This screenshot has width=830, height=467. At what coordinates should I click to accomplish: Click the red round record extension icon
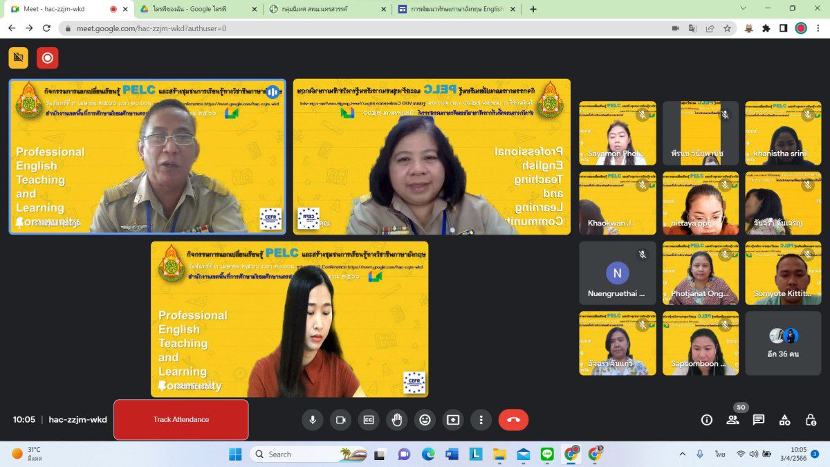coord(48,58)
